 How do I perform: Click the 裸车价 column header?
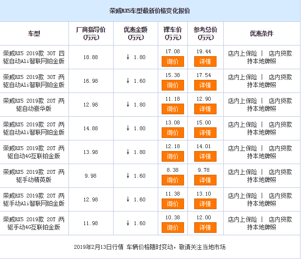[x=172, y=33]
